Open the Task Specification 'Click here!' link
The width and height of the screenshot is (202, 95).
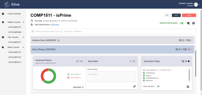[x=55, y=25]
